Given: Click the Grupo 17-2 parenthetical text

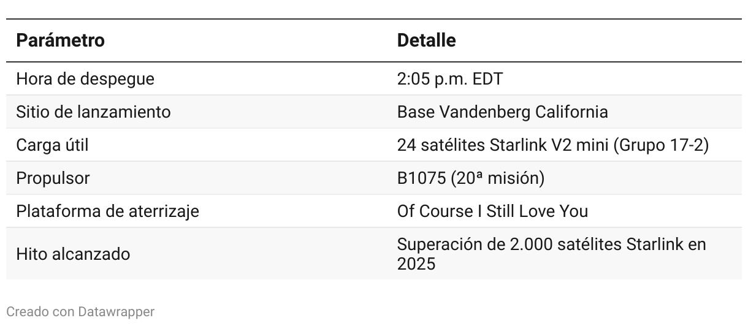Looking at the screenshot, I should point(663,145).
